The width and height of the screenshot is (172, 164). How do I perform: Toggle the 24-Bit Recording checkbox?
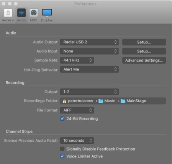point(62,119)
